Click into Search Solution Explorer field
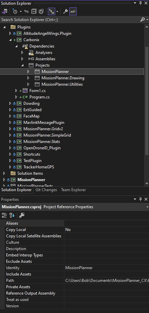The width and height of the screenshot is (149, 313). click(70, 19)
